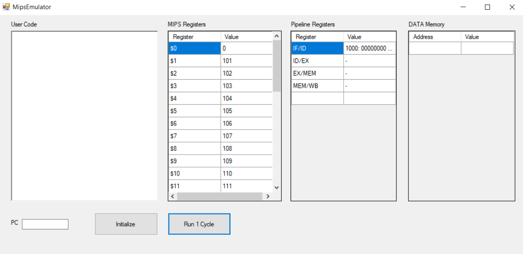Click the empty Address cell in DATA Memory
Screen dimensions: 523x254
tap(434, 48)
